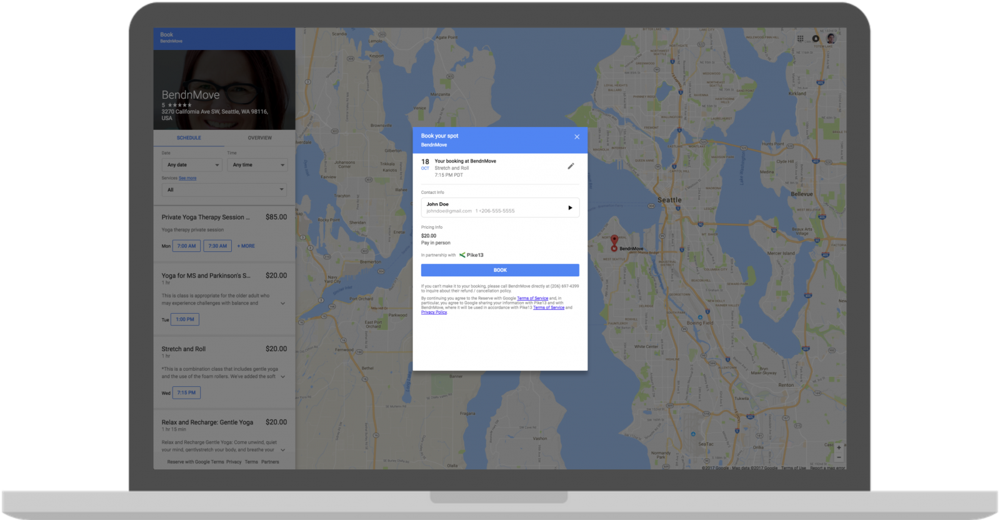Zoom out the map with minus button

[x=839, y=457]
